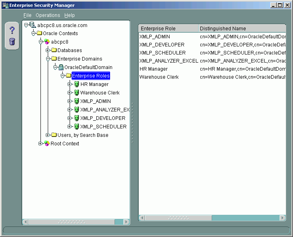Image resolution: width=293 pixels, height=237 pixels.
Task: Click the Enterprise Security Manager title bar icon
Action: point(5,5)
